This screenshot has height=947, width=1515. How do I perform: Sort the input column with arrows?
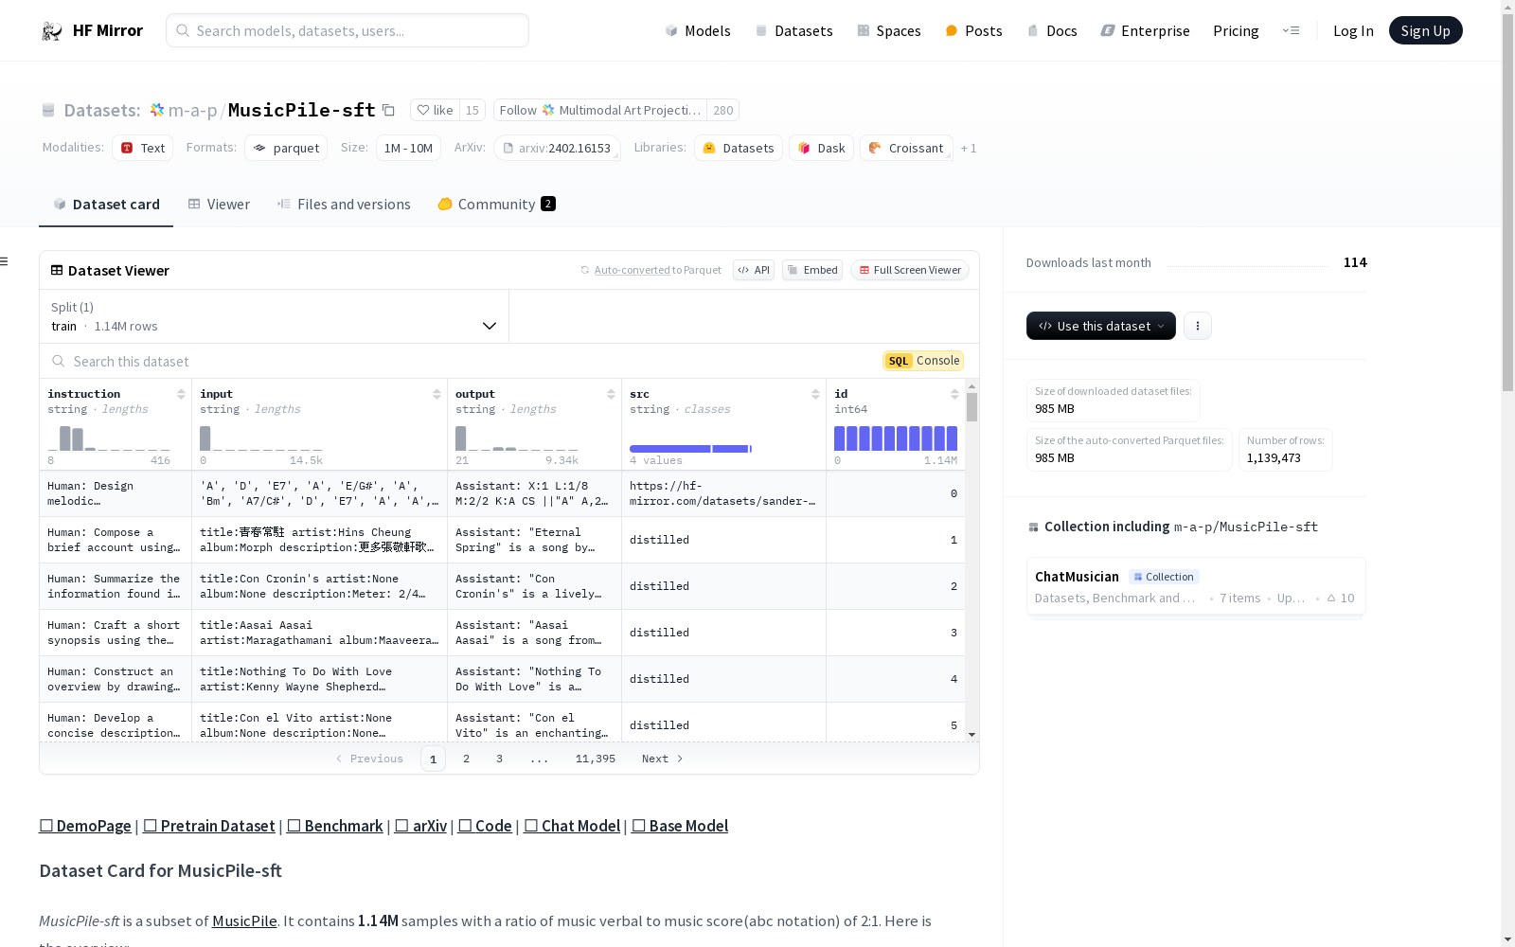(437, 394)
